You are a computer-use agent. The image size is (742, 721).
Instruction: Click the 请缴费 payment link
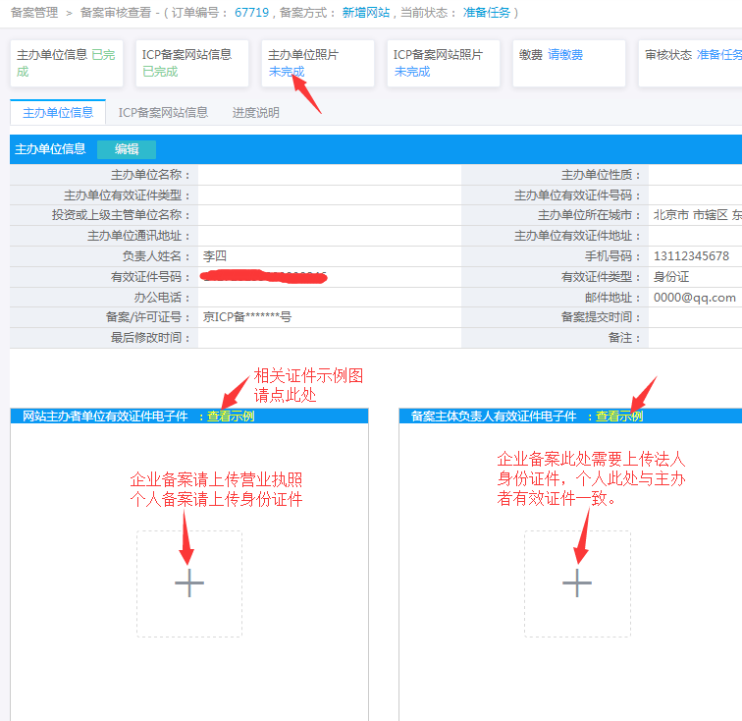click(x=566, y=56)
